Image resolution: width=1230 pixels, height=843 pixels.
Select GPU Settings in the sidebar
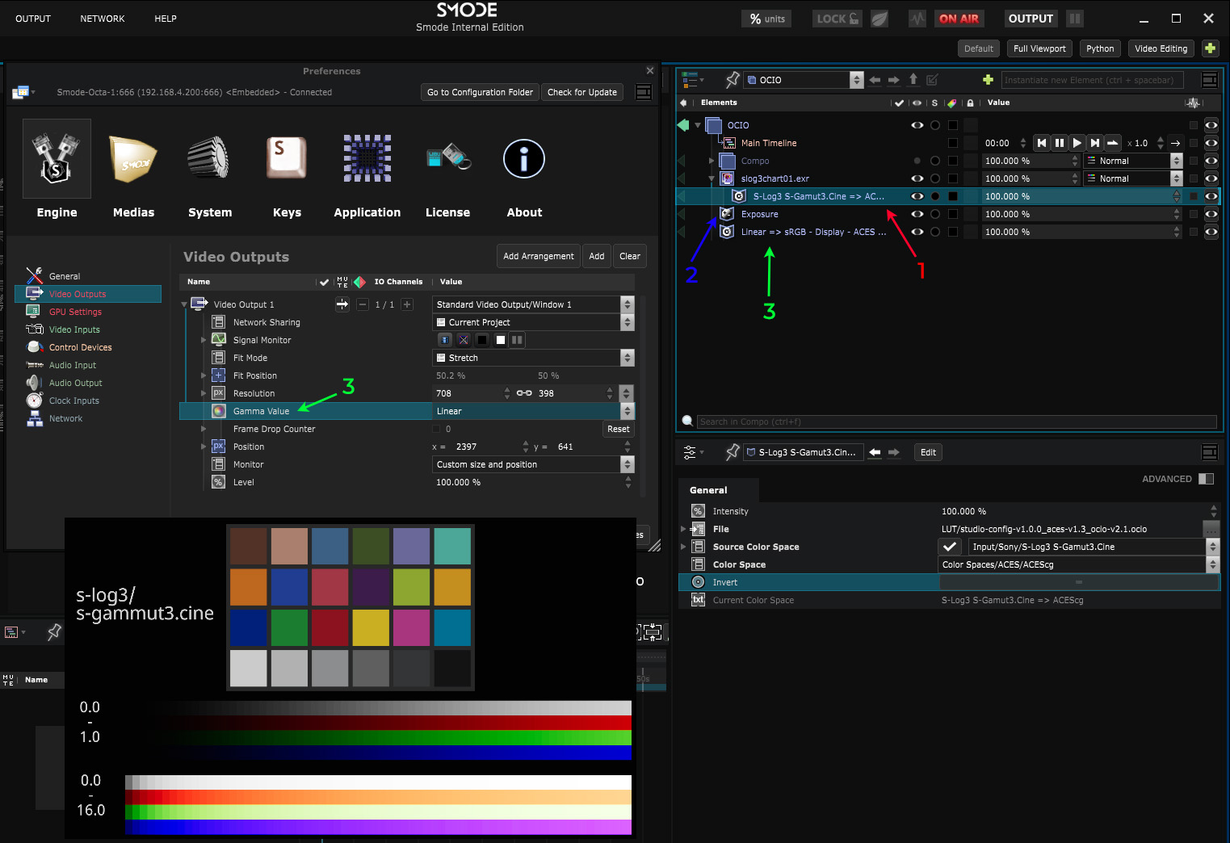[x=75, y=312]
